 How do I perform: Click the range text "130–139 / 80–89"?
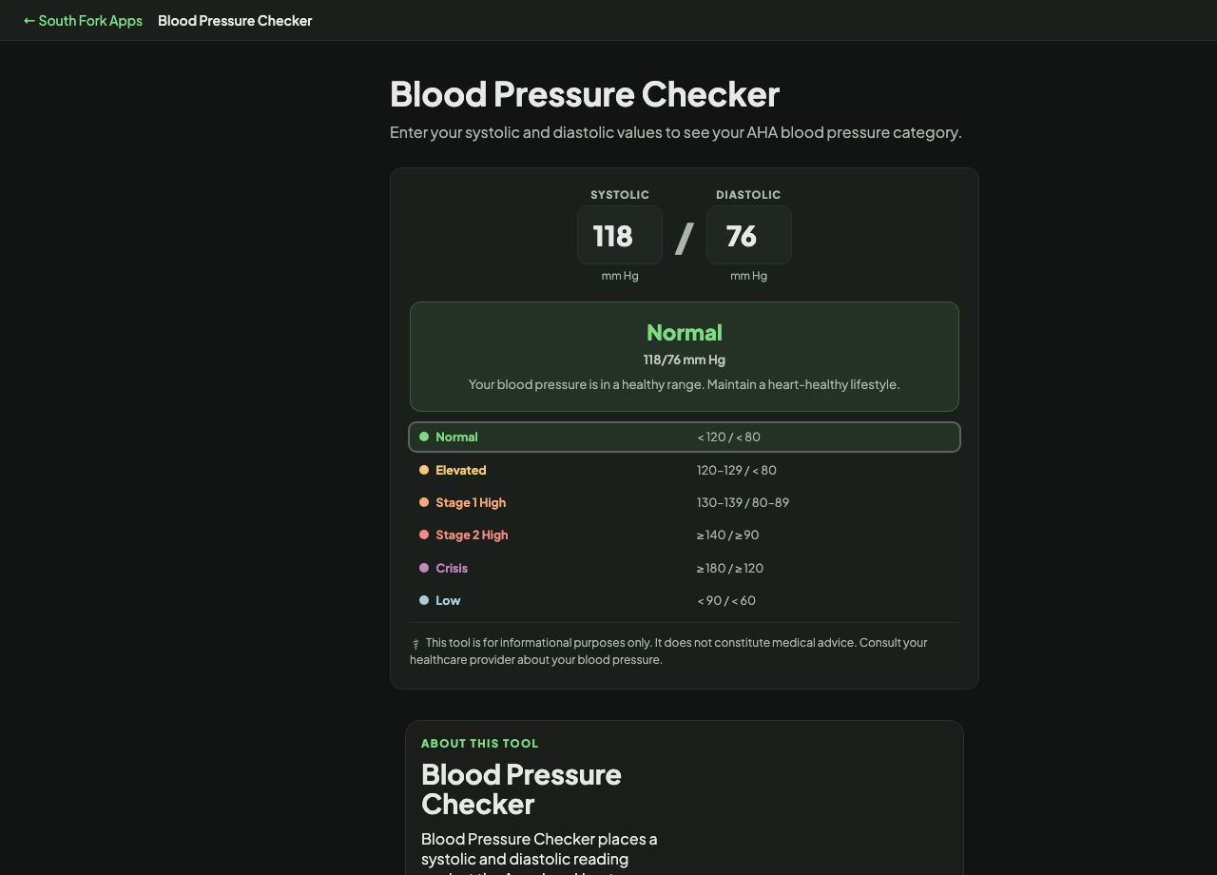coord(743,502)
